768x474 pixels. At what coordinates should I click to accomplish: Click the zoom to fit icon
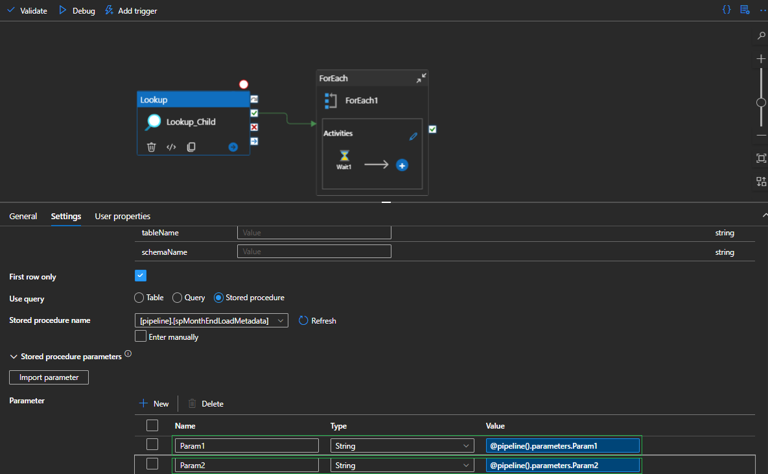pos(761,158)
